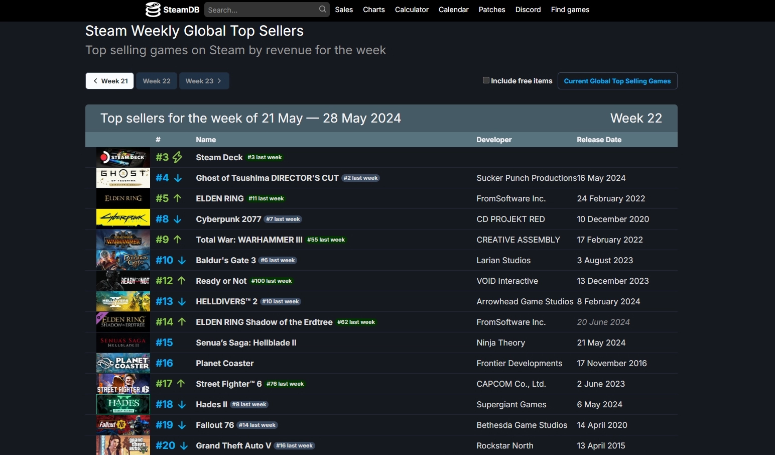Open Senua's Saga: Hellblade II link

(246, 343)
